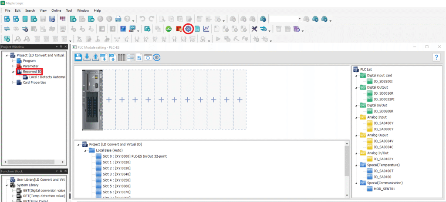The width and height of the screenshot is (446, 202).
Task: Click the document swap-arrows icon in module toolbar
Action: click(139, 57)
